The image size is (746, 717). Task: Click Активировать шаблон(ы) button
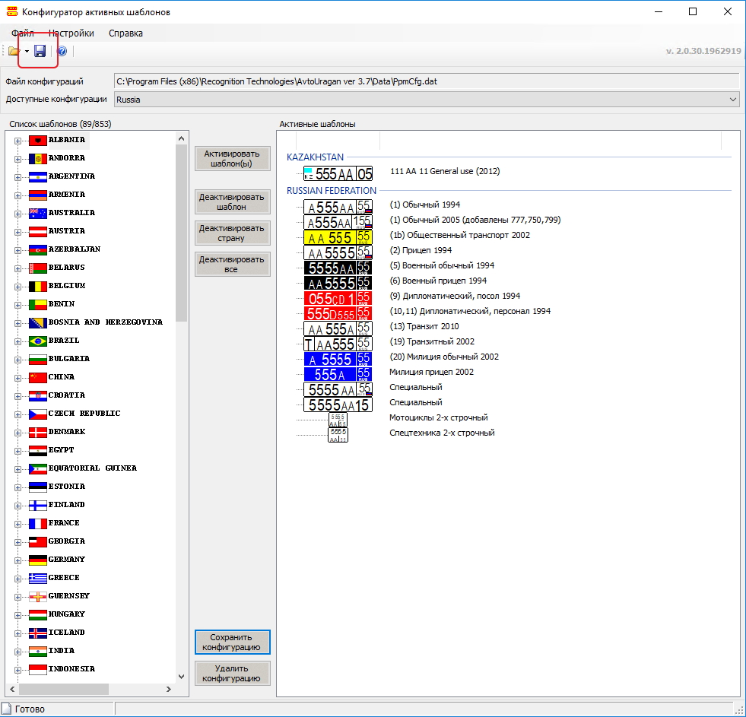click(233, 158)
